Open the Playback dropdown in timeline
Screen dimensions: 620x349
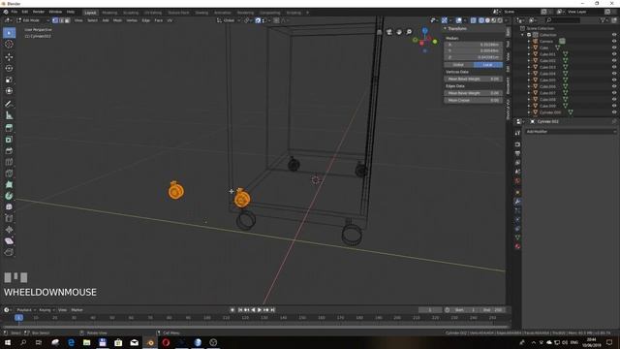click(26, 310)
